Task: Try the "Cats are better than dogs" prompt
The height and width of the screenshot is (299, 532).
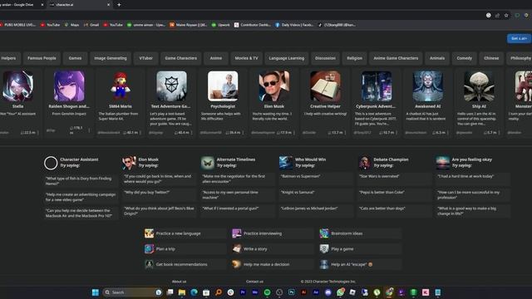Action: click(x=394, y=211)
